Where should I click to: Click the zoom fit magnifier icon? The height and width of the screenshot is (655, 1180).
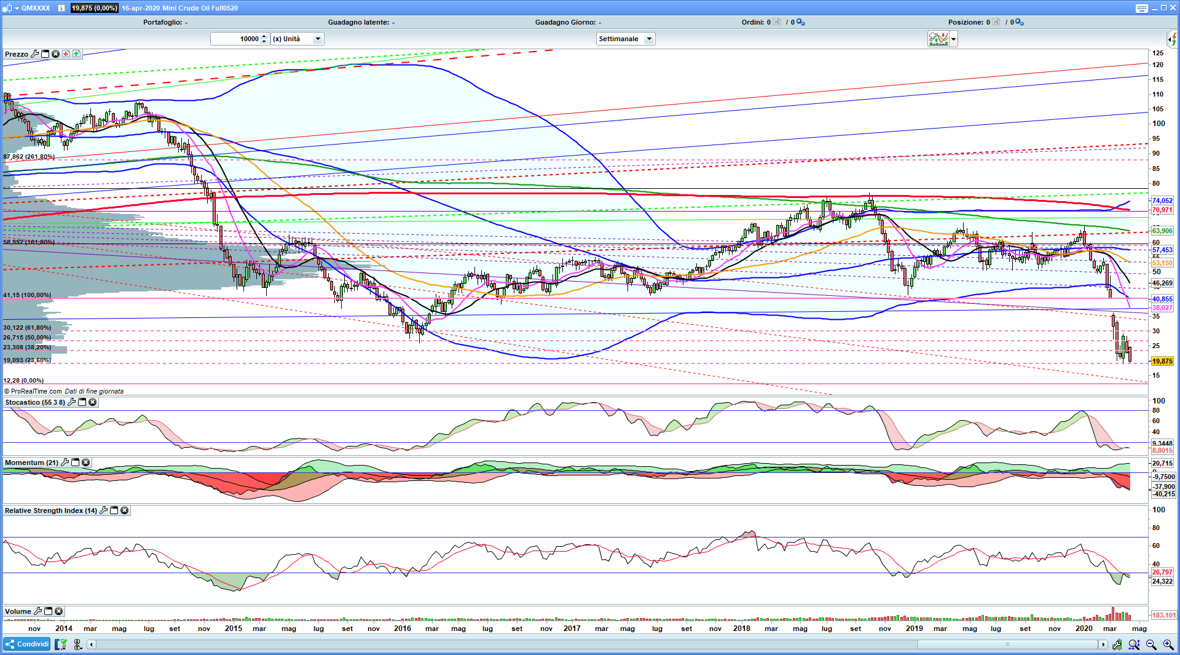[x=1134, y=645]
